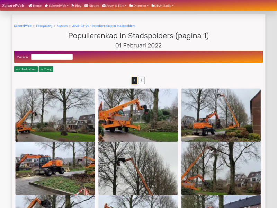Open photo of crane boom reaching into treetop
The height and width of the screenshot is (208, 277).
221,168
